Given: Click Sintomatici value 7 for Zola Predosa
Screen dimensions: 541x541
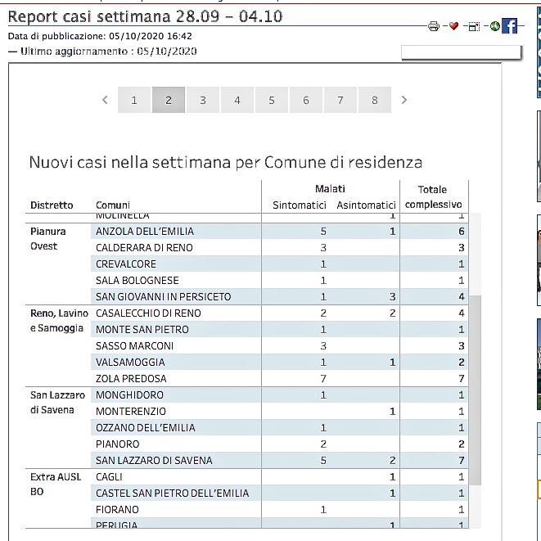Looking at the screenshot, I should 323,379.
